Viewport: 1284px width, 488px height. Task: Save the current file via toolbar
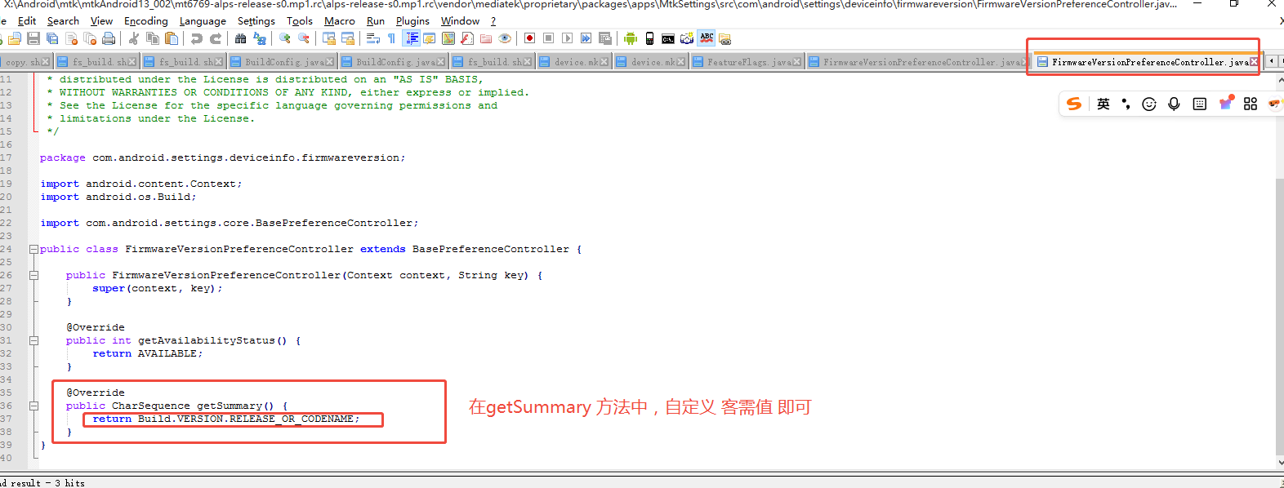point(33,38)
